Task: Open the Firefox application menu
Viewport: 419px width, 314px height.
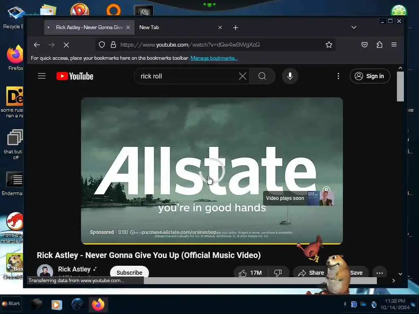Action: 394,45
